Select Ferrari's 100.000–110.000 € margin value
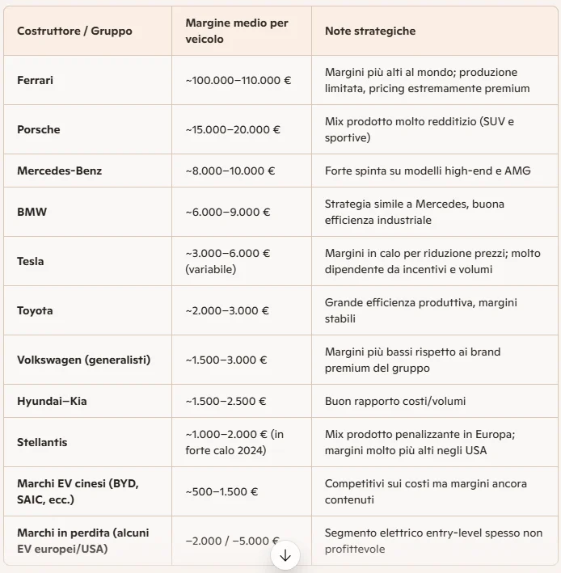Image resolution: width=561 pixels, height=573 pixels. pos(238,80)
